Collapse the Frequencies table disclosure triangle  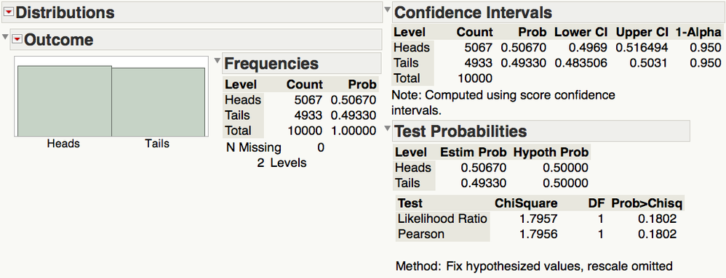click(x=218, y=60)
